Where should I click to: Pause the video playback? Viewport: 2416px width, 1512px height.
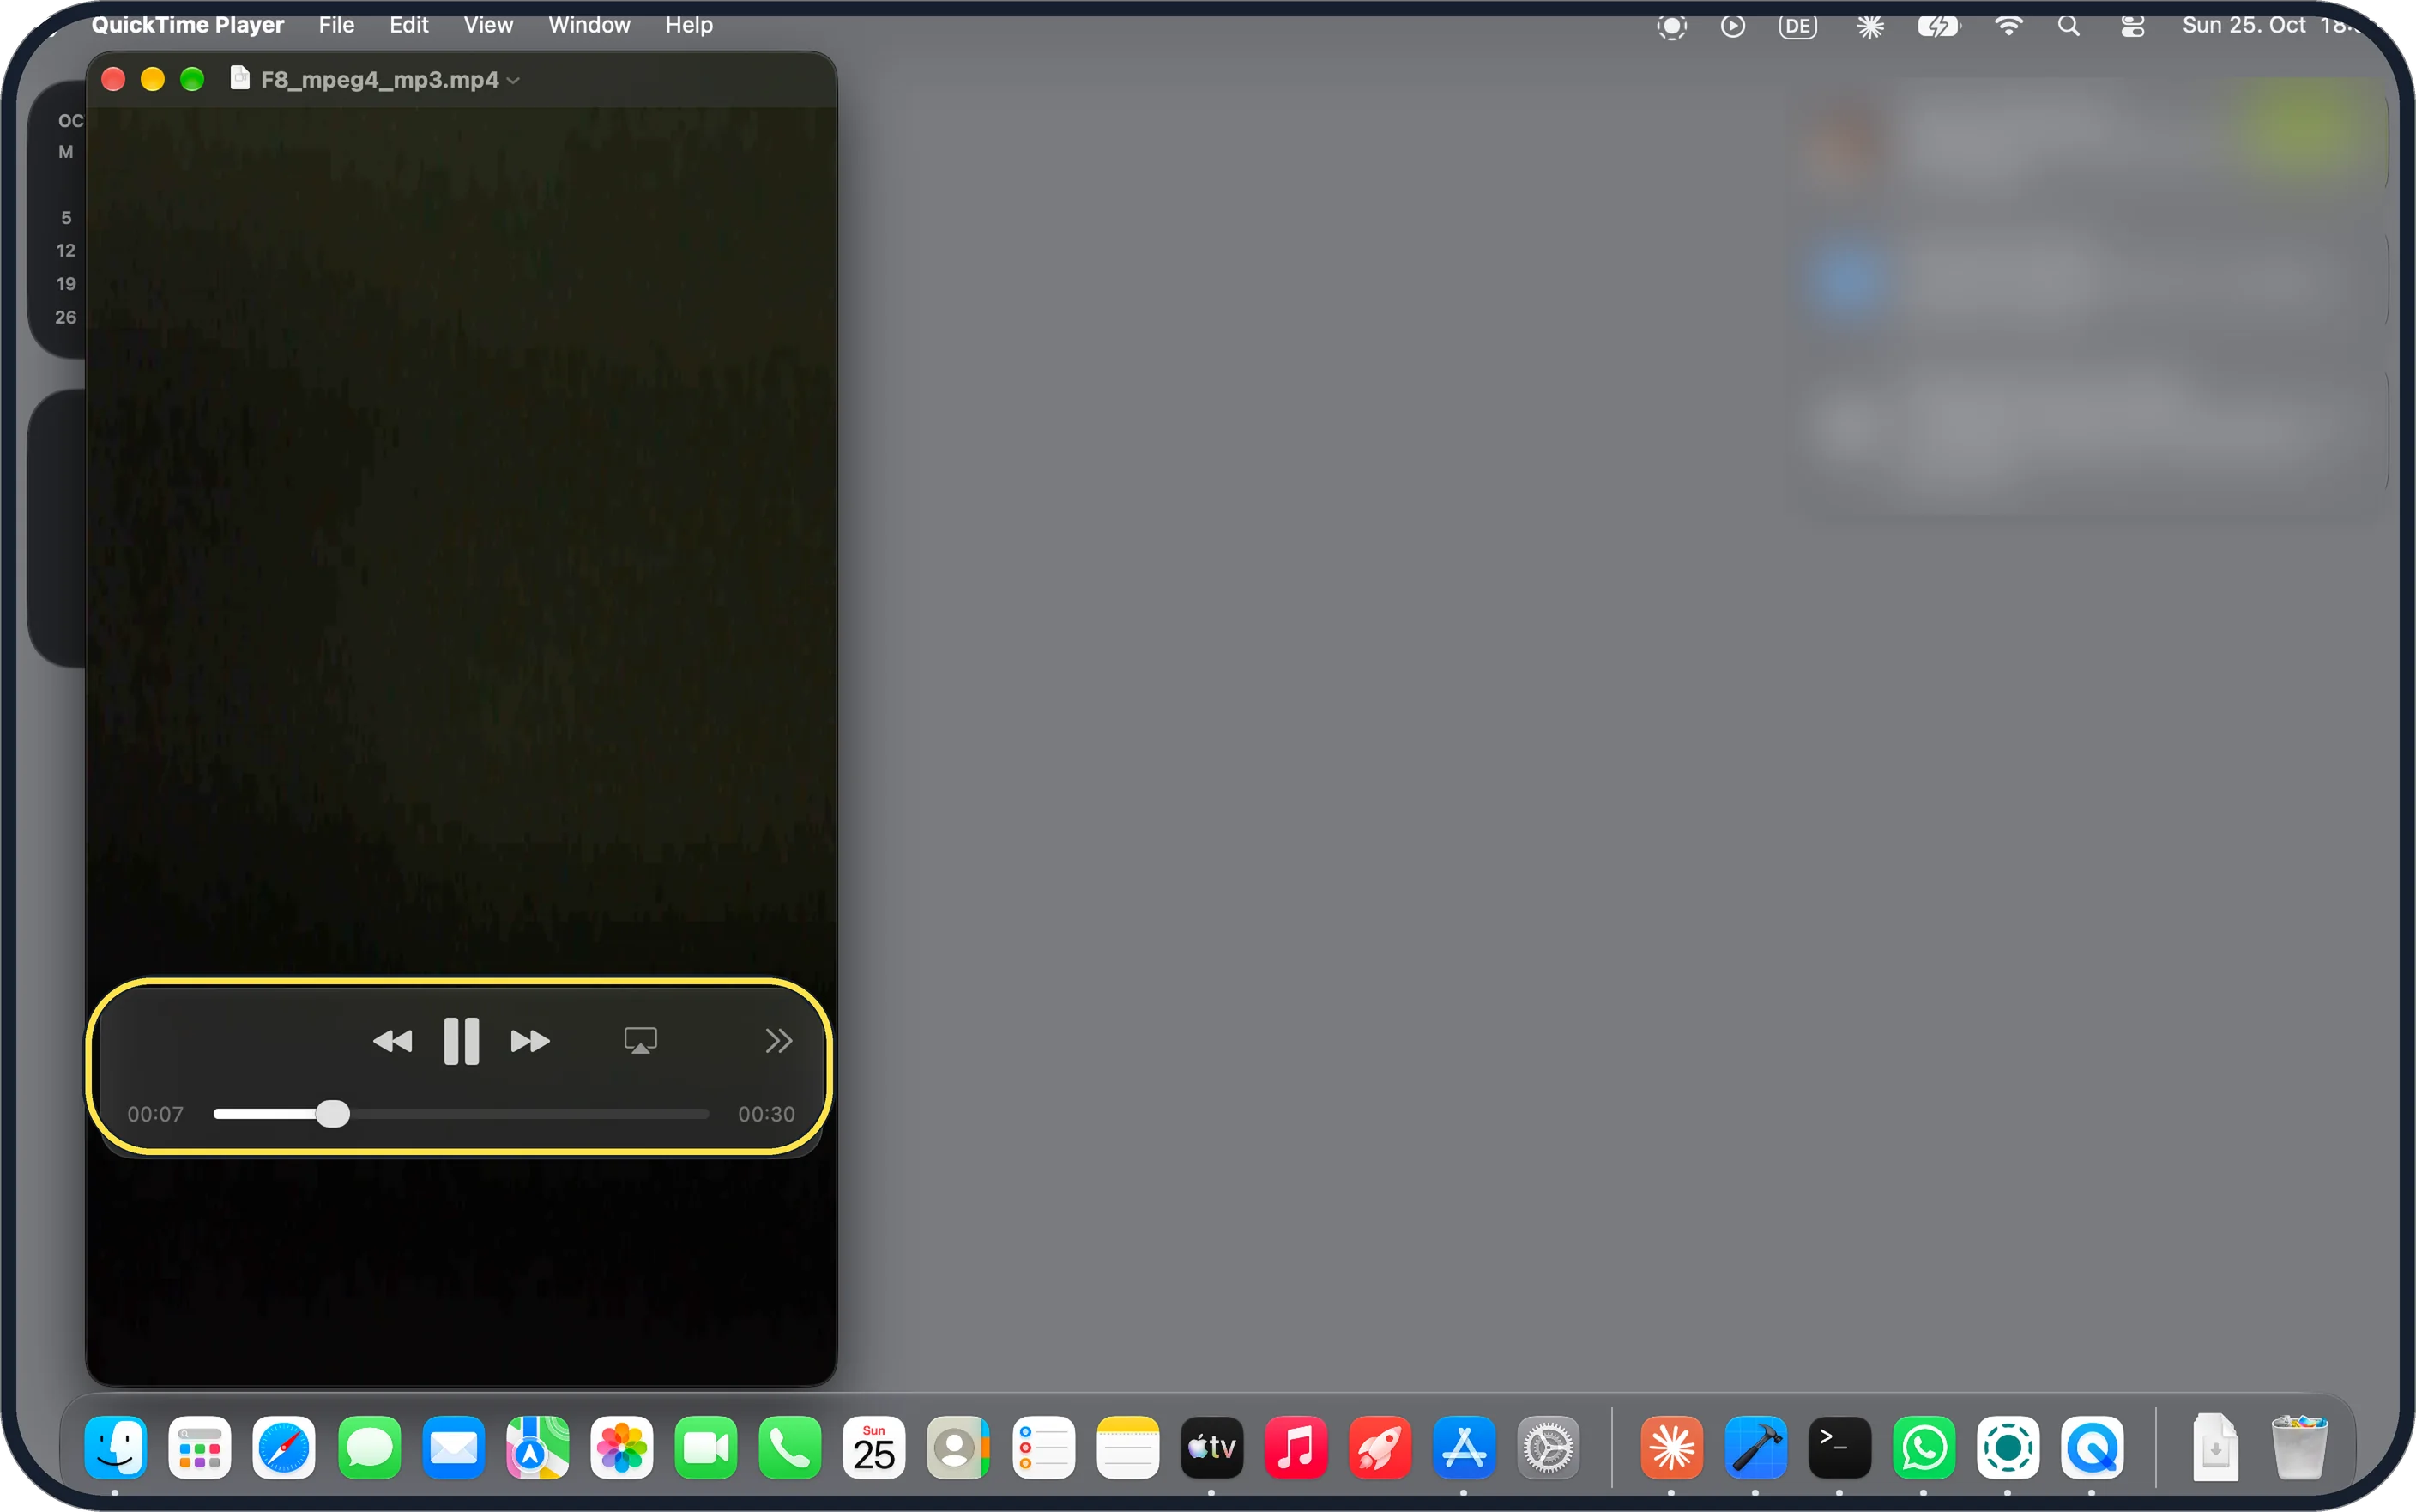click(x=461, y=1041)
